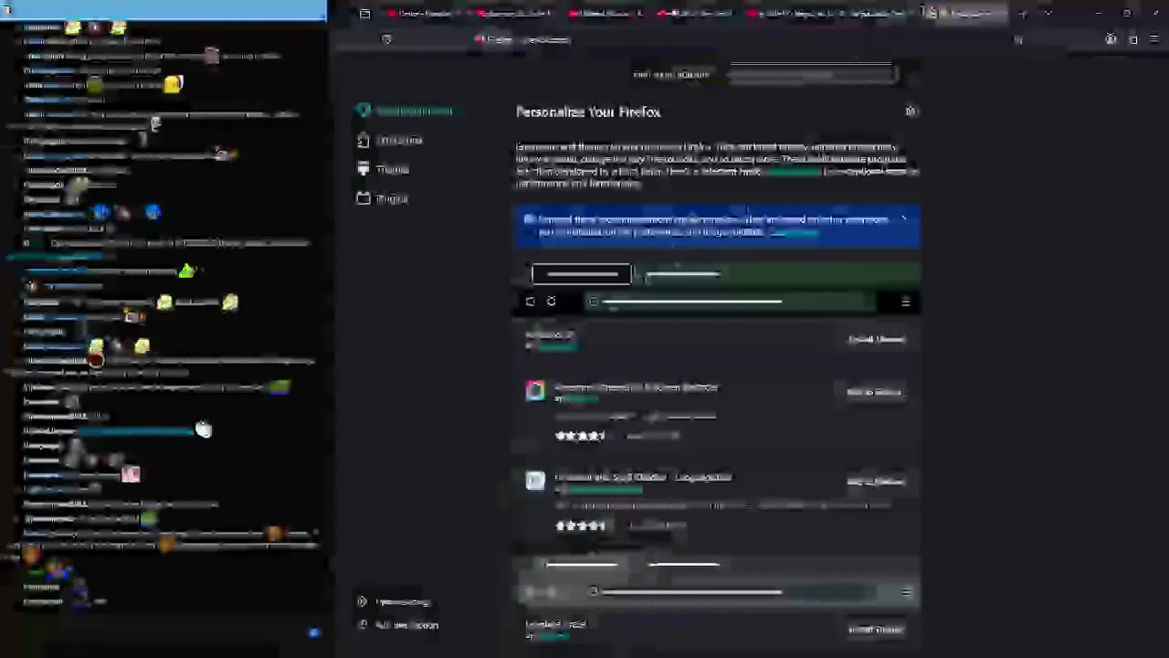Open Firefox View icon in tab strip
The image size is (1169, 658).
[x=364, y=14]
